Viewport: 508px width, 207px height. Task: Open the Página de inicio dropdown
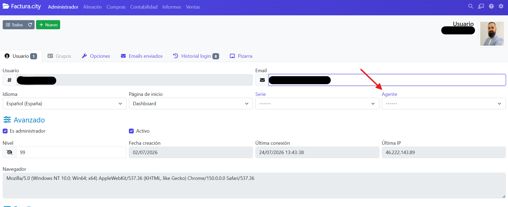tap(191, 104)
